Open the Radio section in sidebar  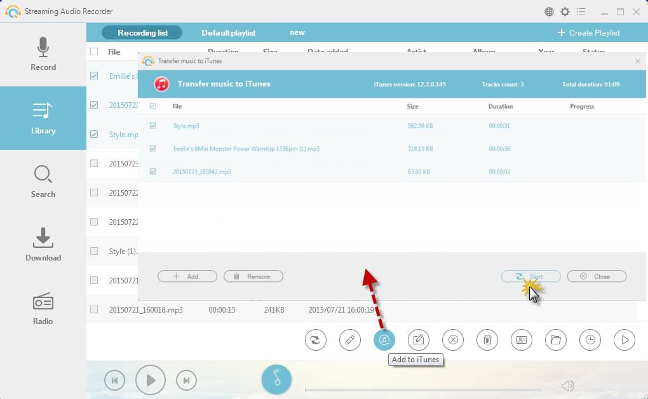tap(43, 308)
